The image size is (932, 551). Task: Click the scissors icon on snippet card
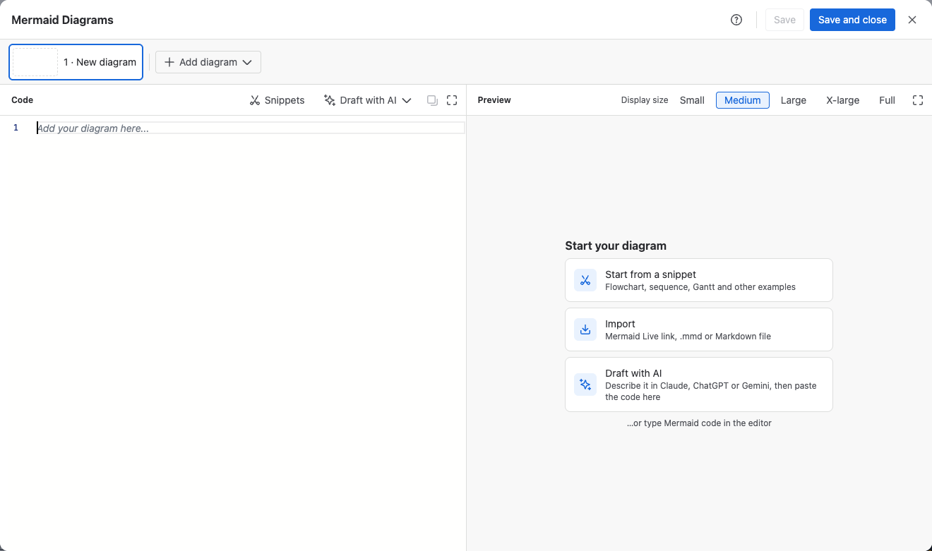click(585, 280)
